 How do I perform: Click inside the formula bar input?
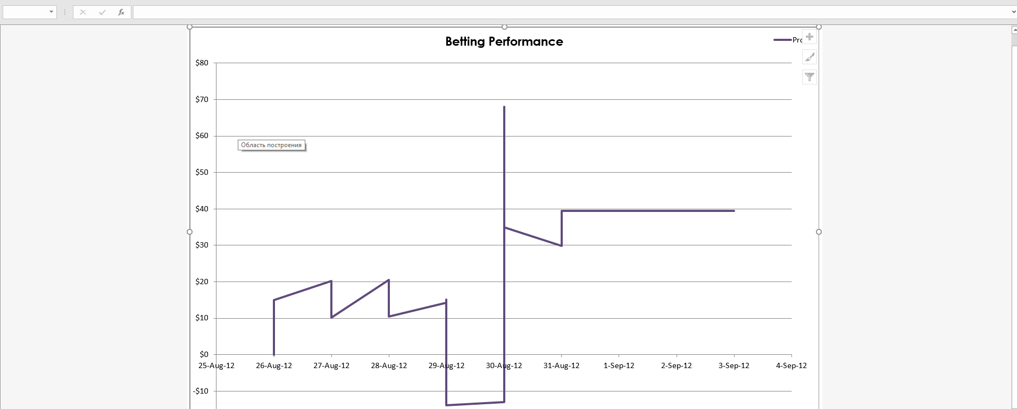click(571, 12)
